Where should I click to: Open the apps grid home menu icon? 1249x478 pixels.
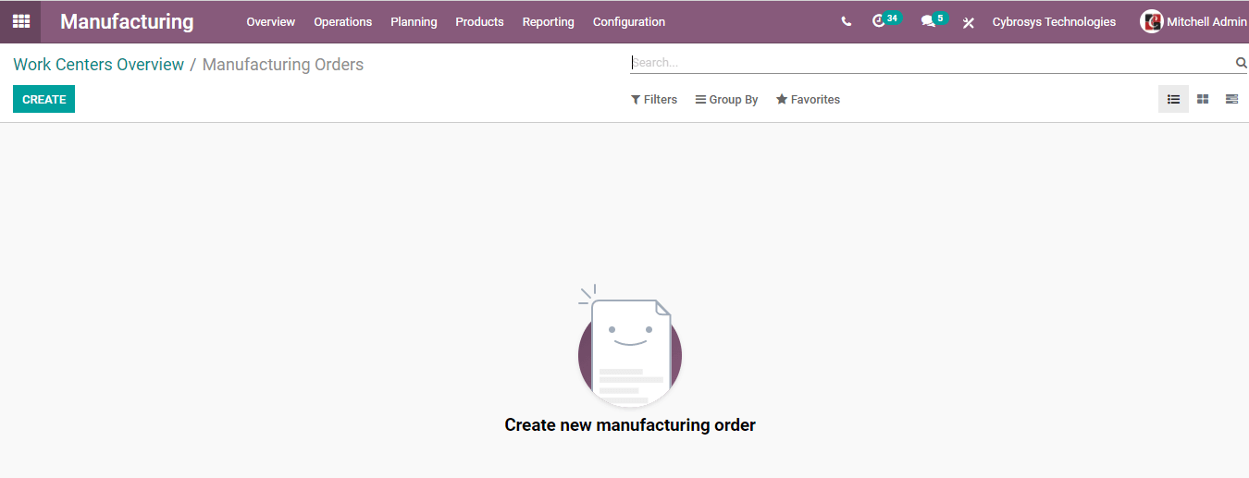click(x=20, y=21)
